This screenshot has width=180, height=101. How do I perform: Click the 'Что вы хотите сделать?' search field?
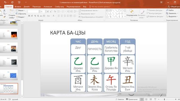point(100,7)
